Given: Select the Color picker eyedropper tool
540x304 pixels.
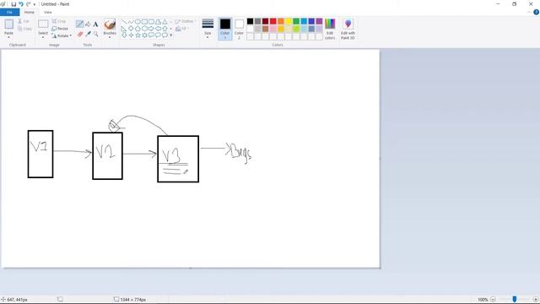Looking at the screenshot, I should pyautogui.click(x=88, y=34).
